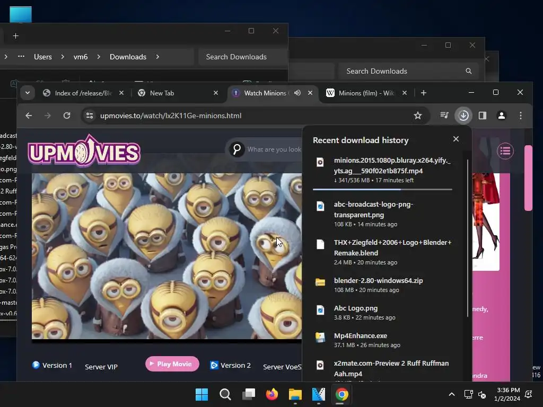Close the Index of /release tab
Screen dimensions: 543x407
121,93
